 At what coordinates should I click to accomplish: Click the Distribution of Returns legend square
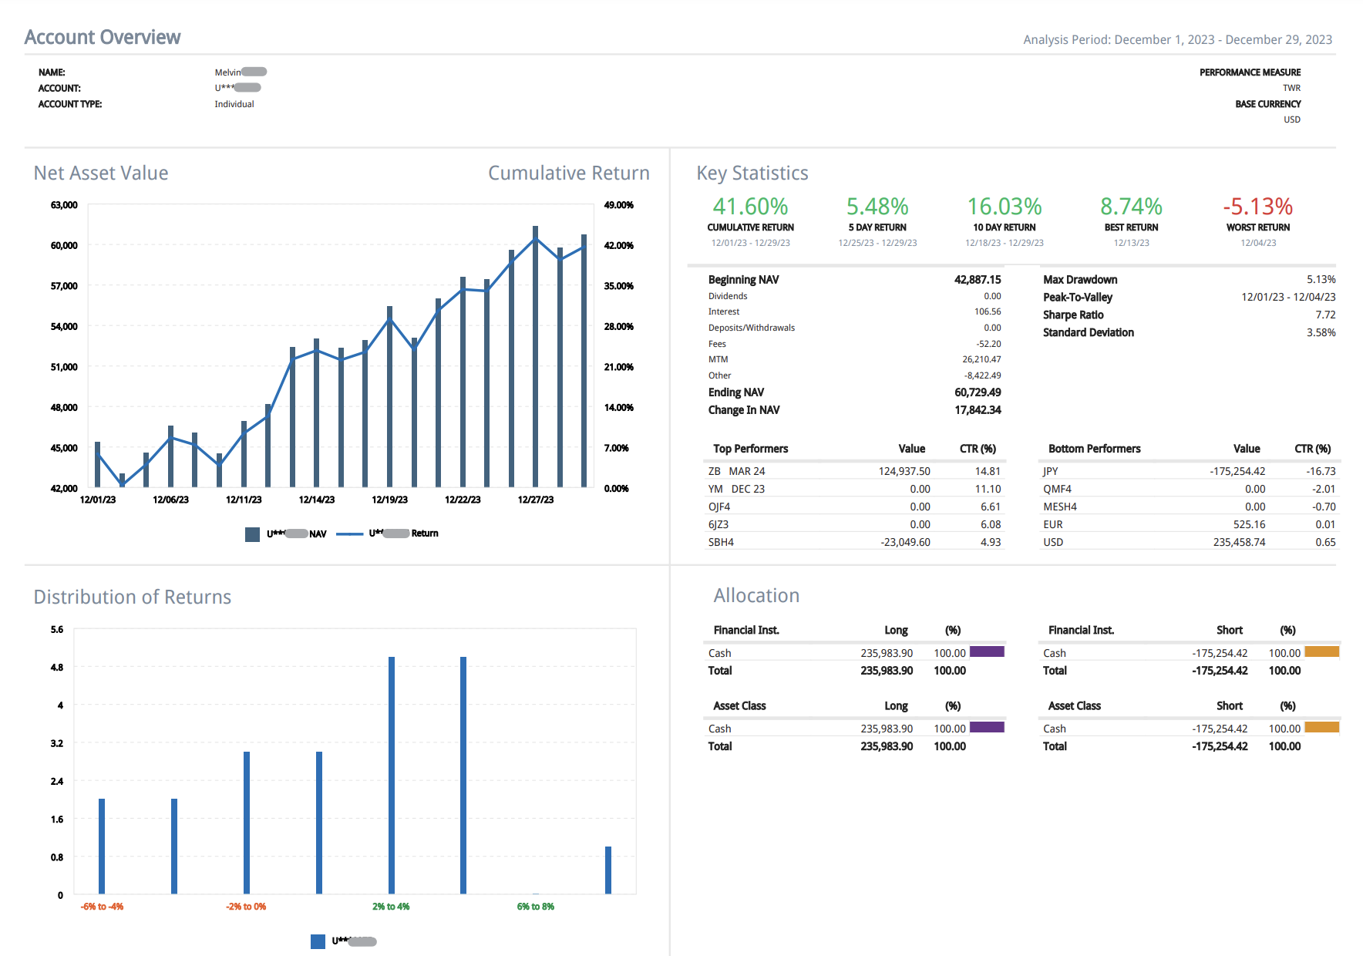[318, 941]
